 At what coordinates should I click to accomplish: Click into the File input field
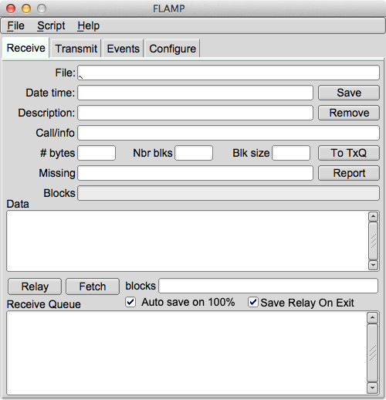pyautogui.click(x=229, y=73)
